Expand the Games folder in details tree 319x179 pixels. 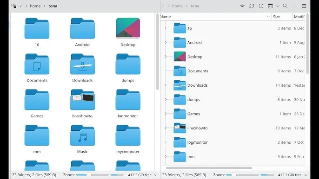point(166,114)
